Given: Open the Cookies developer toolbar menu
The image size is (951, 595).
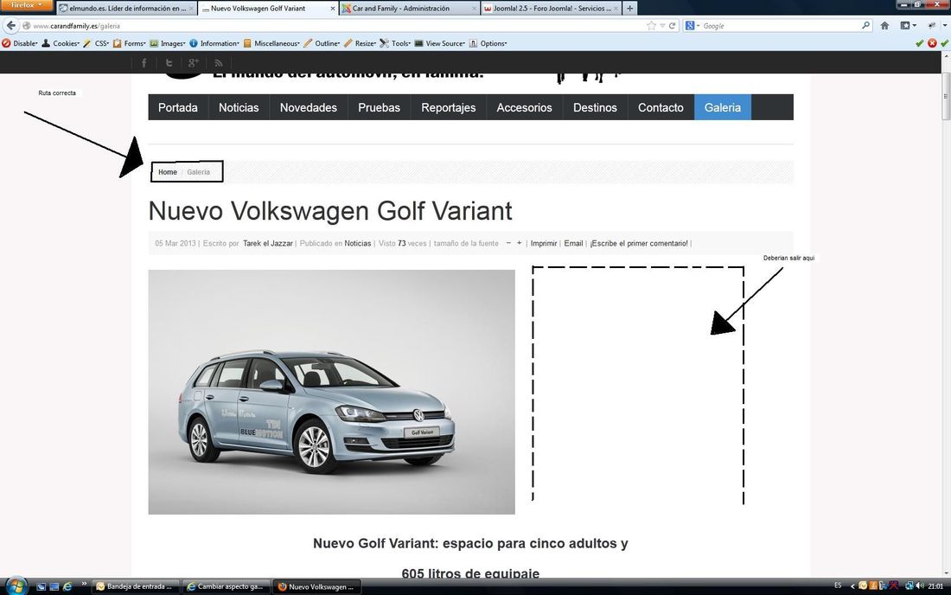Looking at the screenshot, I should (x=61, y=43).
